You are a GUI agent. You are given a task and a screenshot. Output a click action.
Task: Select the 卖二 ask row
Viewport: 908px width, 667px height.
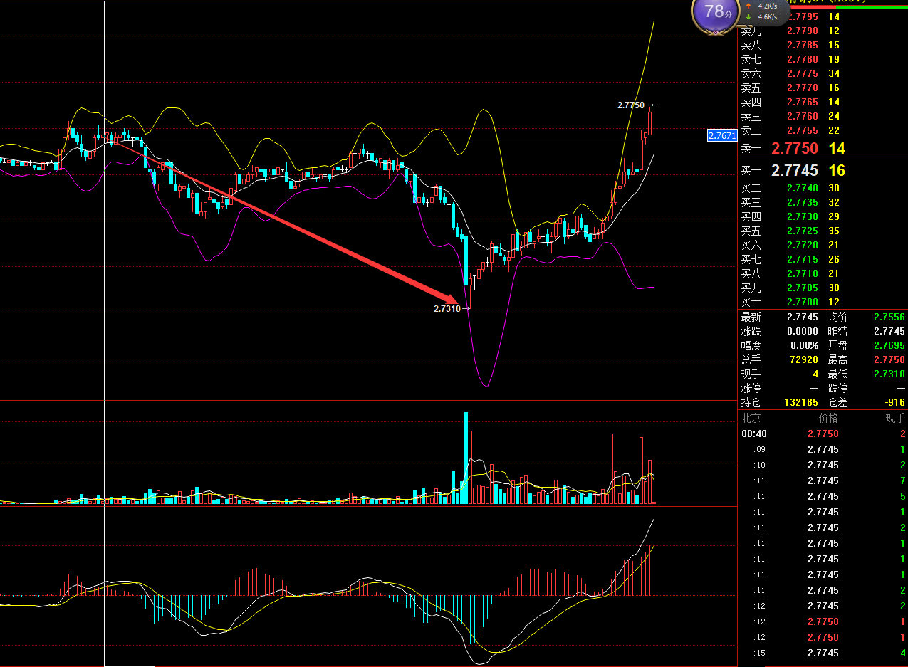coord(823,130)
